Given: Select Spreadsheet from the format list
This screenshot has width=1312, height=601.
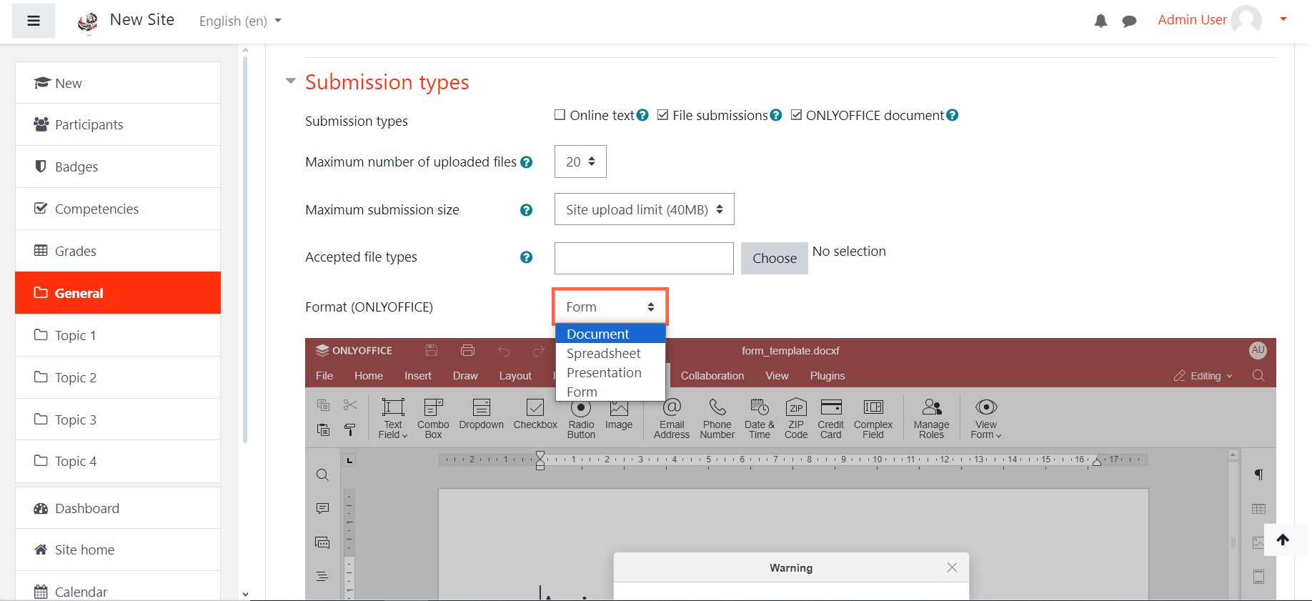Looking at the screenshot, I should pyautogui.click(x=604, y=353).
